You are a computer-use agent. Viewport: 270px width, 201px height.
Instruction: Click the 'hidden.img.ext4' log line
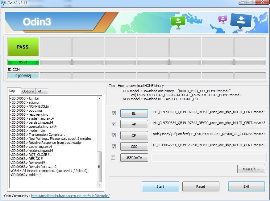click(31, 151)
